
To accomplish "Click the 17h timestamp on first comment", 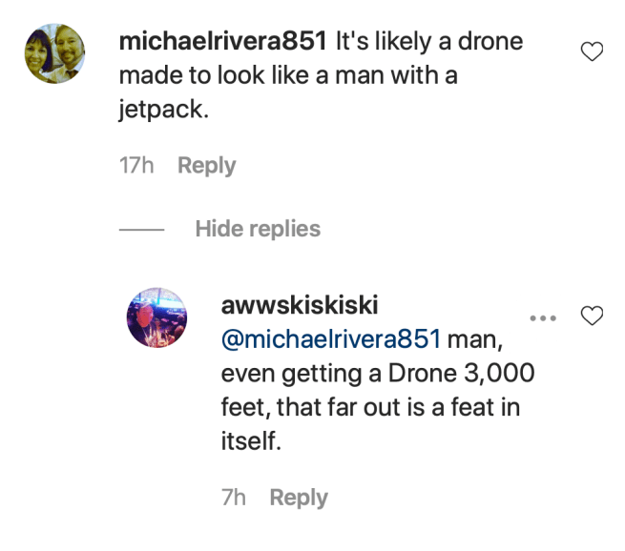I will pos(136,166).
